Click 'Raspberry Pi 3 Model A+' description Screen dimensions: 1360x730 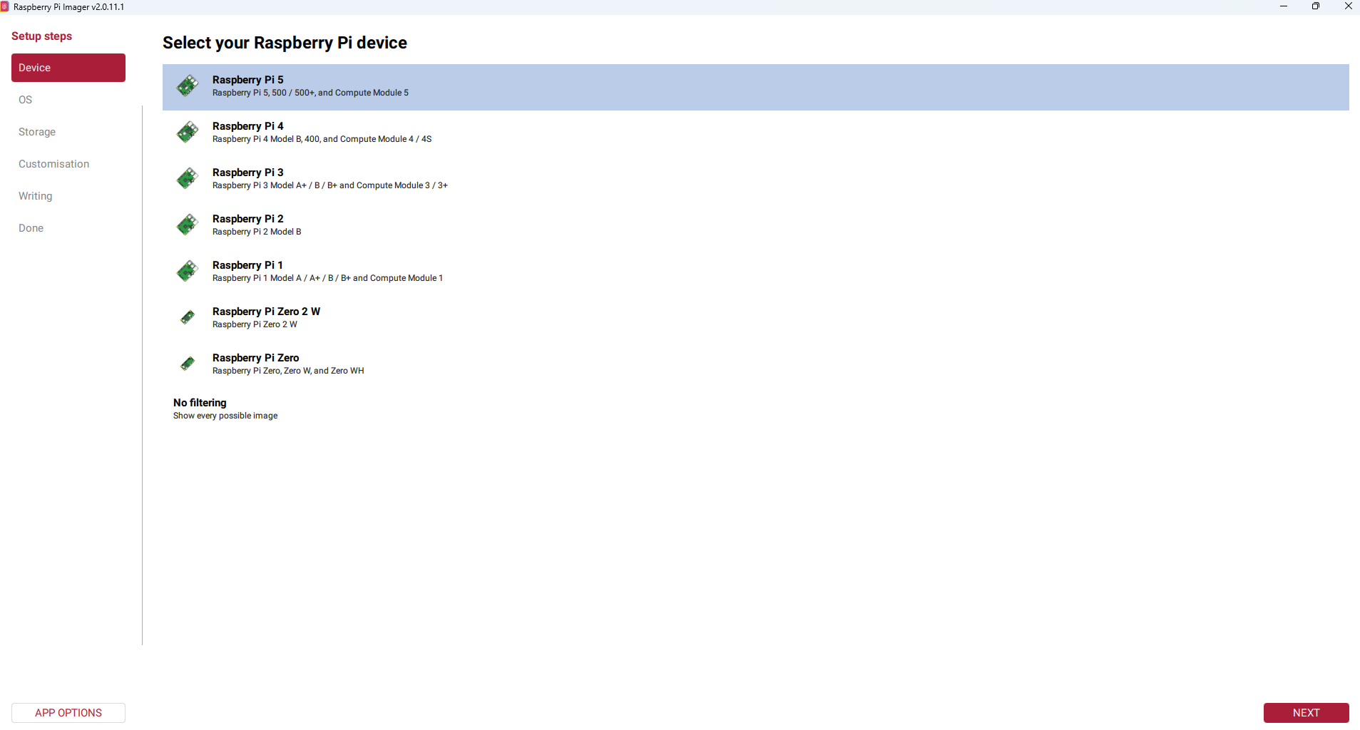[329, 185]
